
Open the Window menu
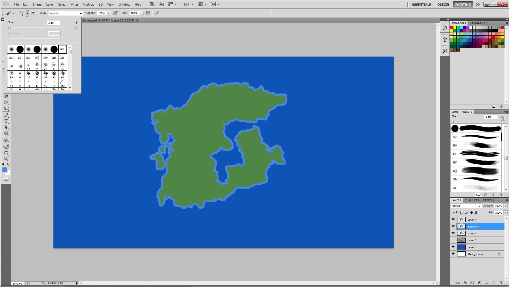pyautogui.click(x=124, y=5)
